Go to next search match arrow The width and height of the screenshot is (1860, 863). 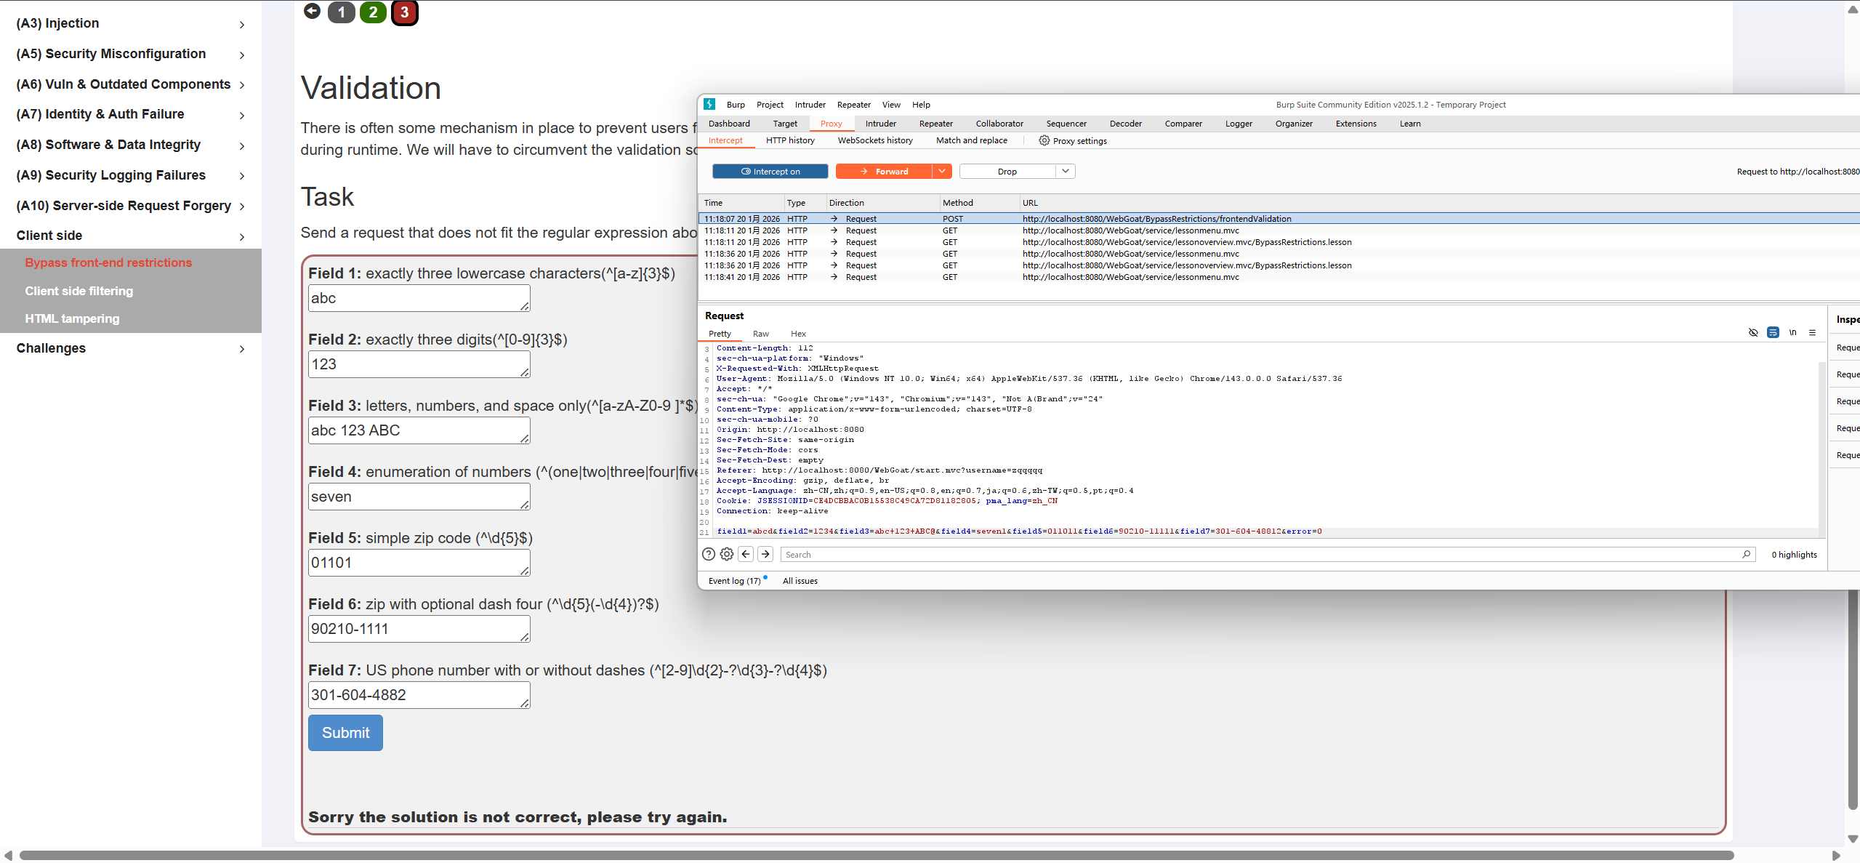[x=765, y=554]
